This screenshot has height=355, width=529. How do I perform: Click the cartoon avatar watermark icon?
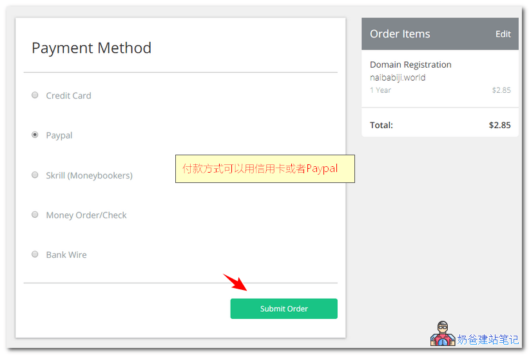coord(442,334)
